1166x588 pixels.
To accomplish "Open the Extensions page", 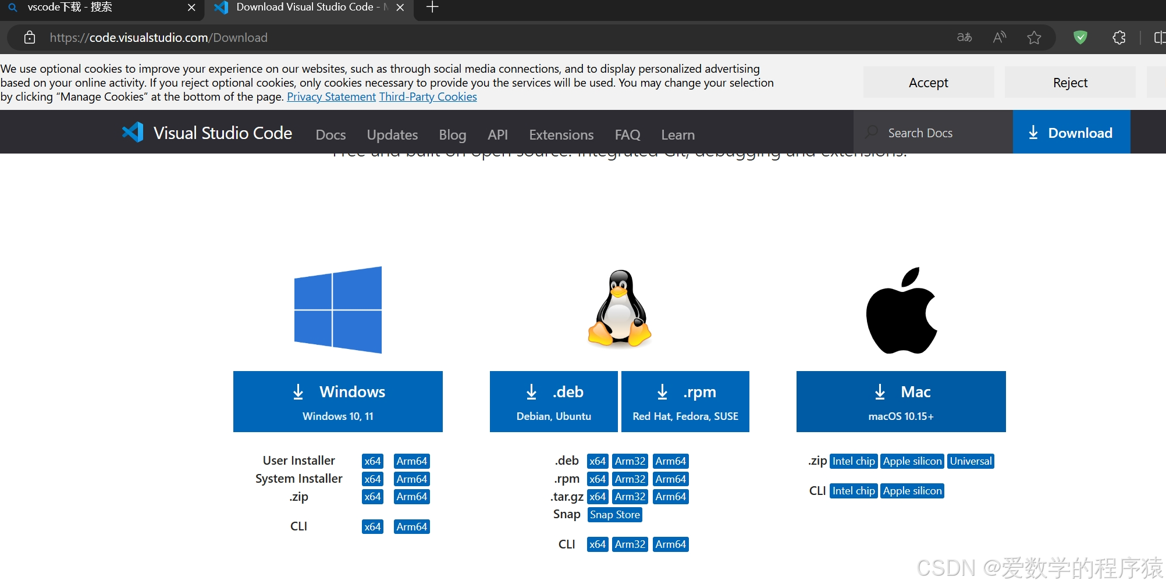I will (x=561, y=135).
